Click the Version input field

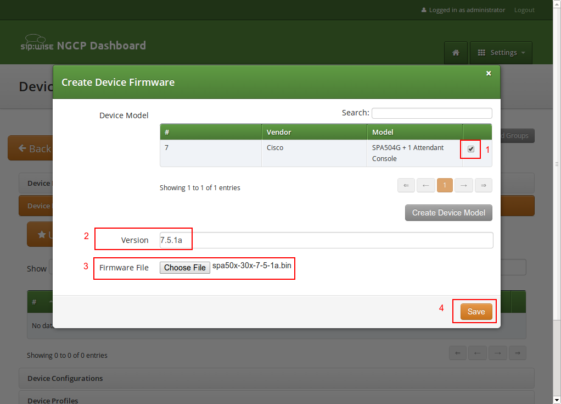pyautogui.click(x=326, y=240)
